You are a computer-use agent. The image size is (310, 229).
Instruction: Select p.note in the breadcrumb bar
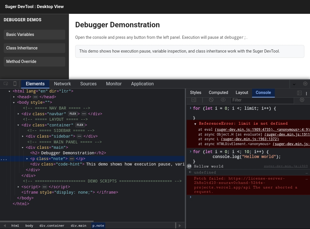click(98, 226)
